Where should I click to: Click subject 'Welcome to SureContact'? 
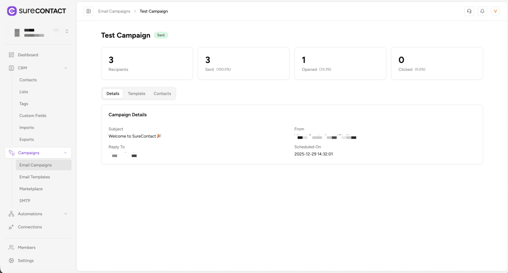(135, 136)
